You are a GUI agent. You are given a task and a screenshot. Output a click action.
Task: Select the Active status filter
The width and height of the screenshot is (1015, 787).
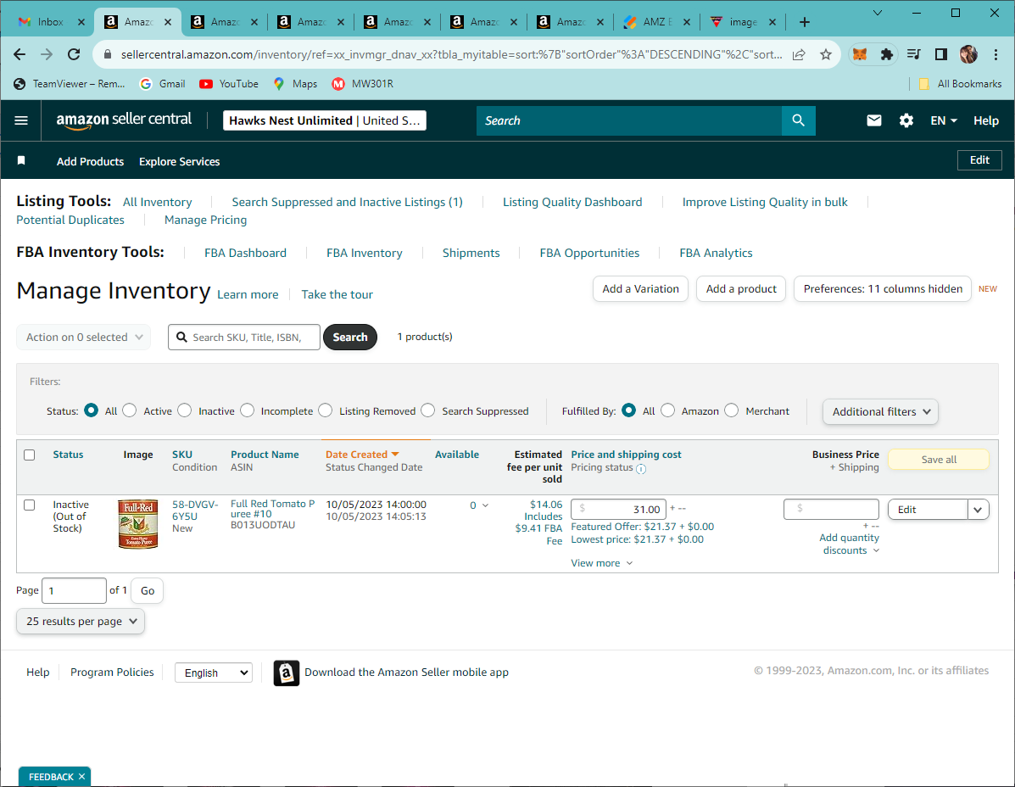130,410
